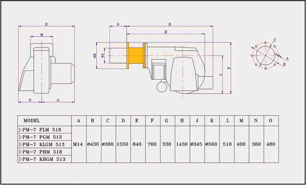This screenshot has height=185, width=306.
Task: Select the 1550 value in the table
Action: pos(123,144)
